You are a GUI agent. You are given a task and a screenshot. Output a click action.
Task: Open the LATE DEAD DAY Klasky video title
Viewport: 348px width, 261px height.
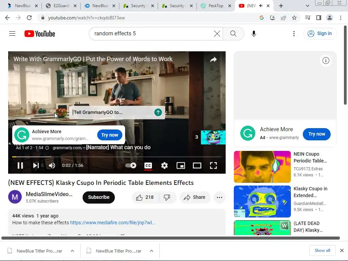pos(308,227)
